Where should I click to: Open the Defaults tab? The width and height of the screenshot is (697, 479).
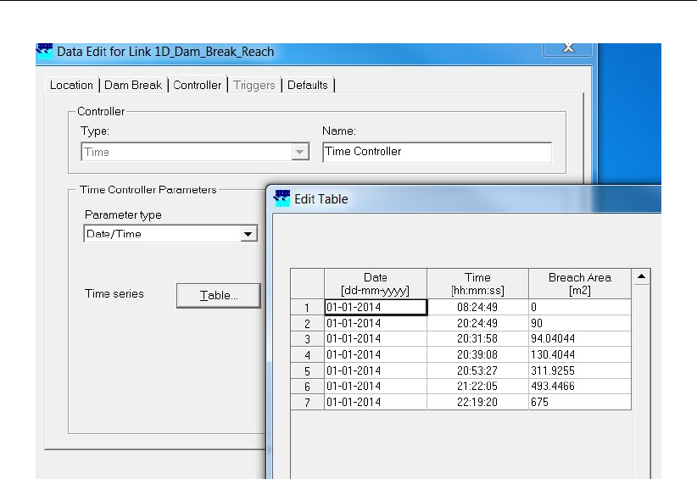pos(308,85)
